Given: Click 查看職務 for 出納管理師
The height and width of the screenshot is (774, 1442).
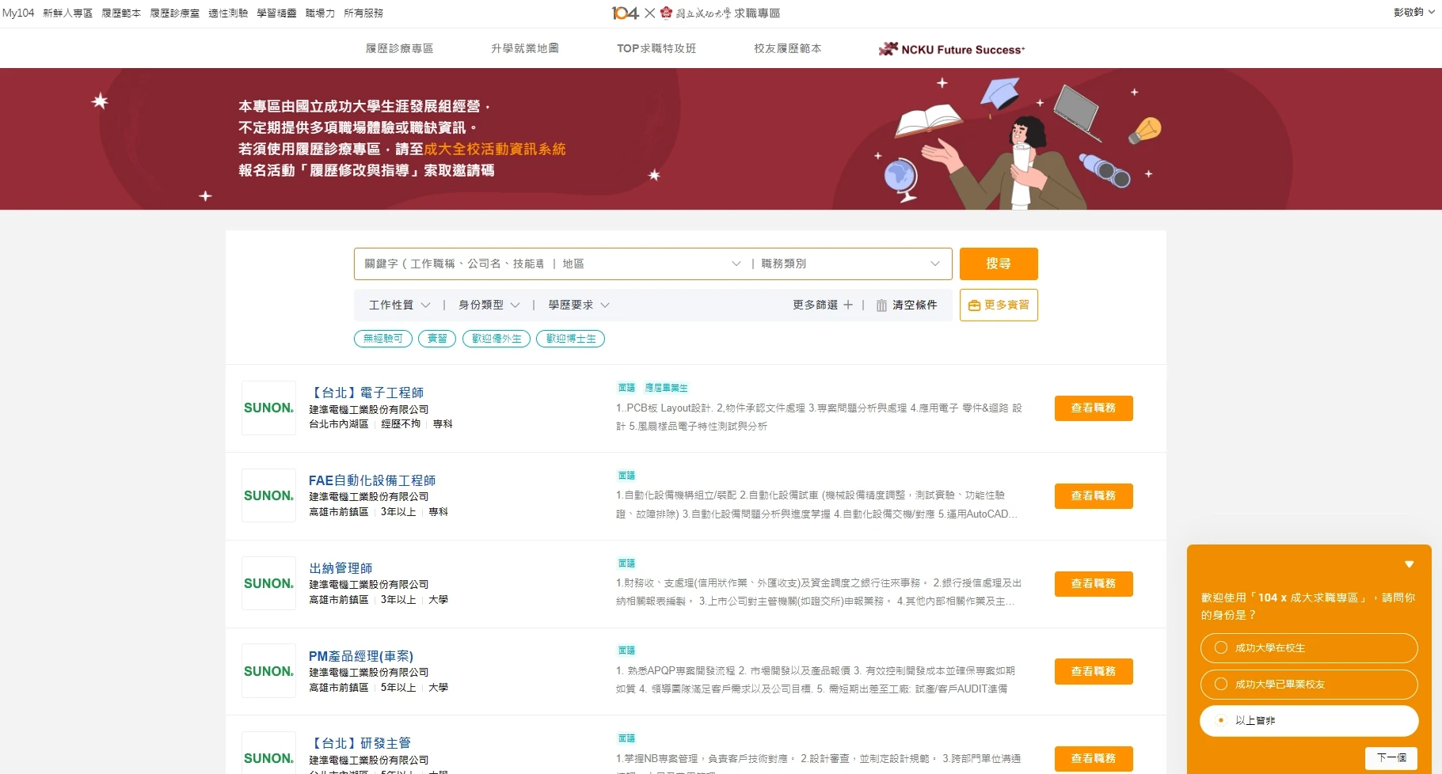Looking at the screenshot, I should [x=1094, y=583].
